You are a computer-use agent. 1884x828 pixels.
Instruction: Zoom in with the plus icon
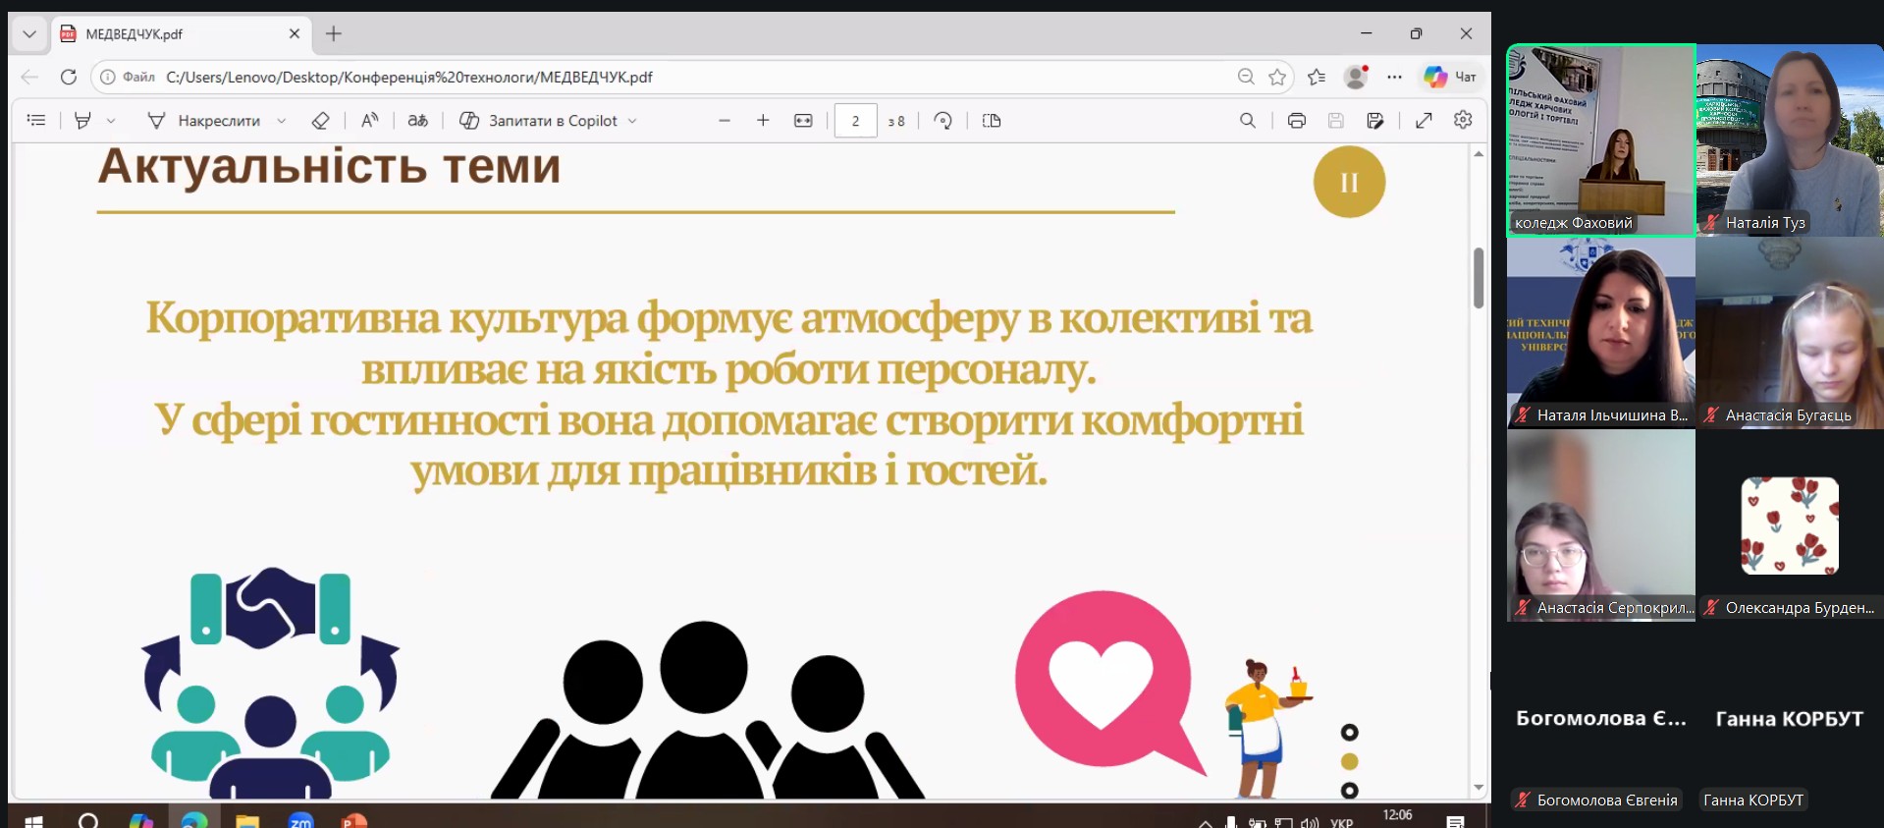point(763,120)
